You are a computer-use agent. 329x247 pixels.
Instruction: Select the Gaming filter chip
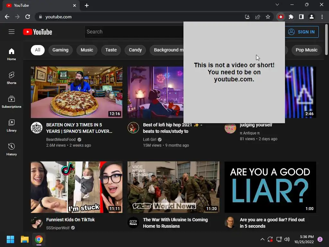click(x=60, y=50)
